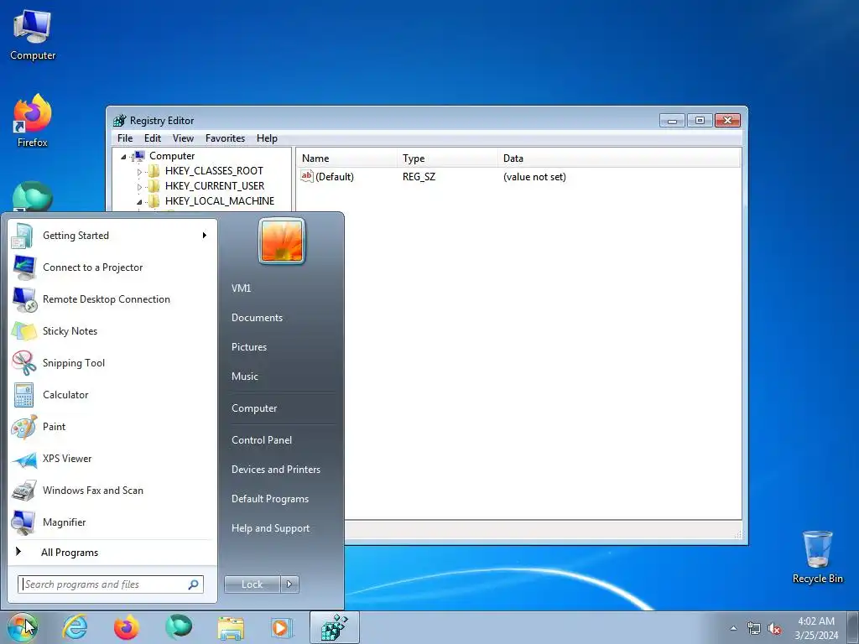Select Computer root in registry tree
This screenshot has width=859, height=644.
172,156
